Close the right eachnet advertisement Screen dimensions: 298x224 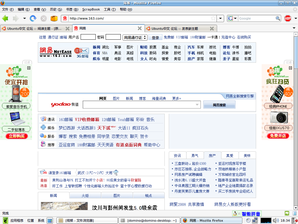pyautogui.click(x=290, y=68)
